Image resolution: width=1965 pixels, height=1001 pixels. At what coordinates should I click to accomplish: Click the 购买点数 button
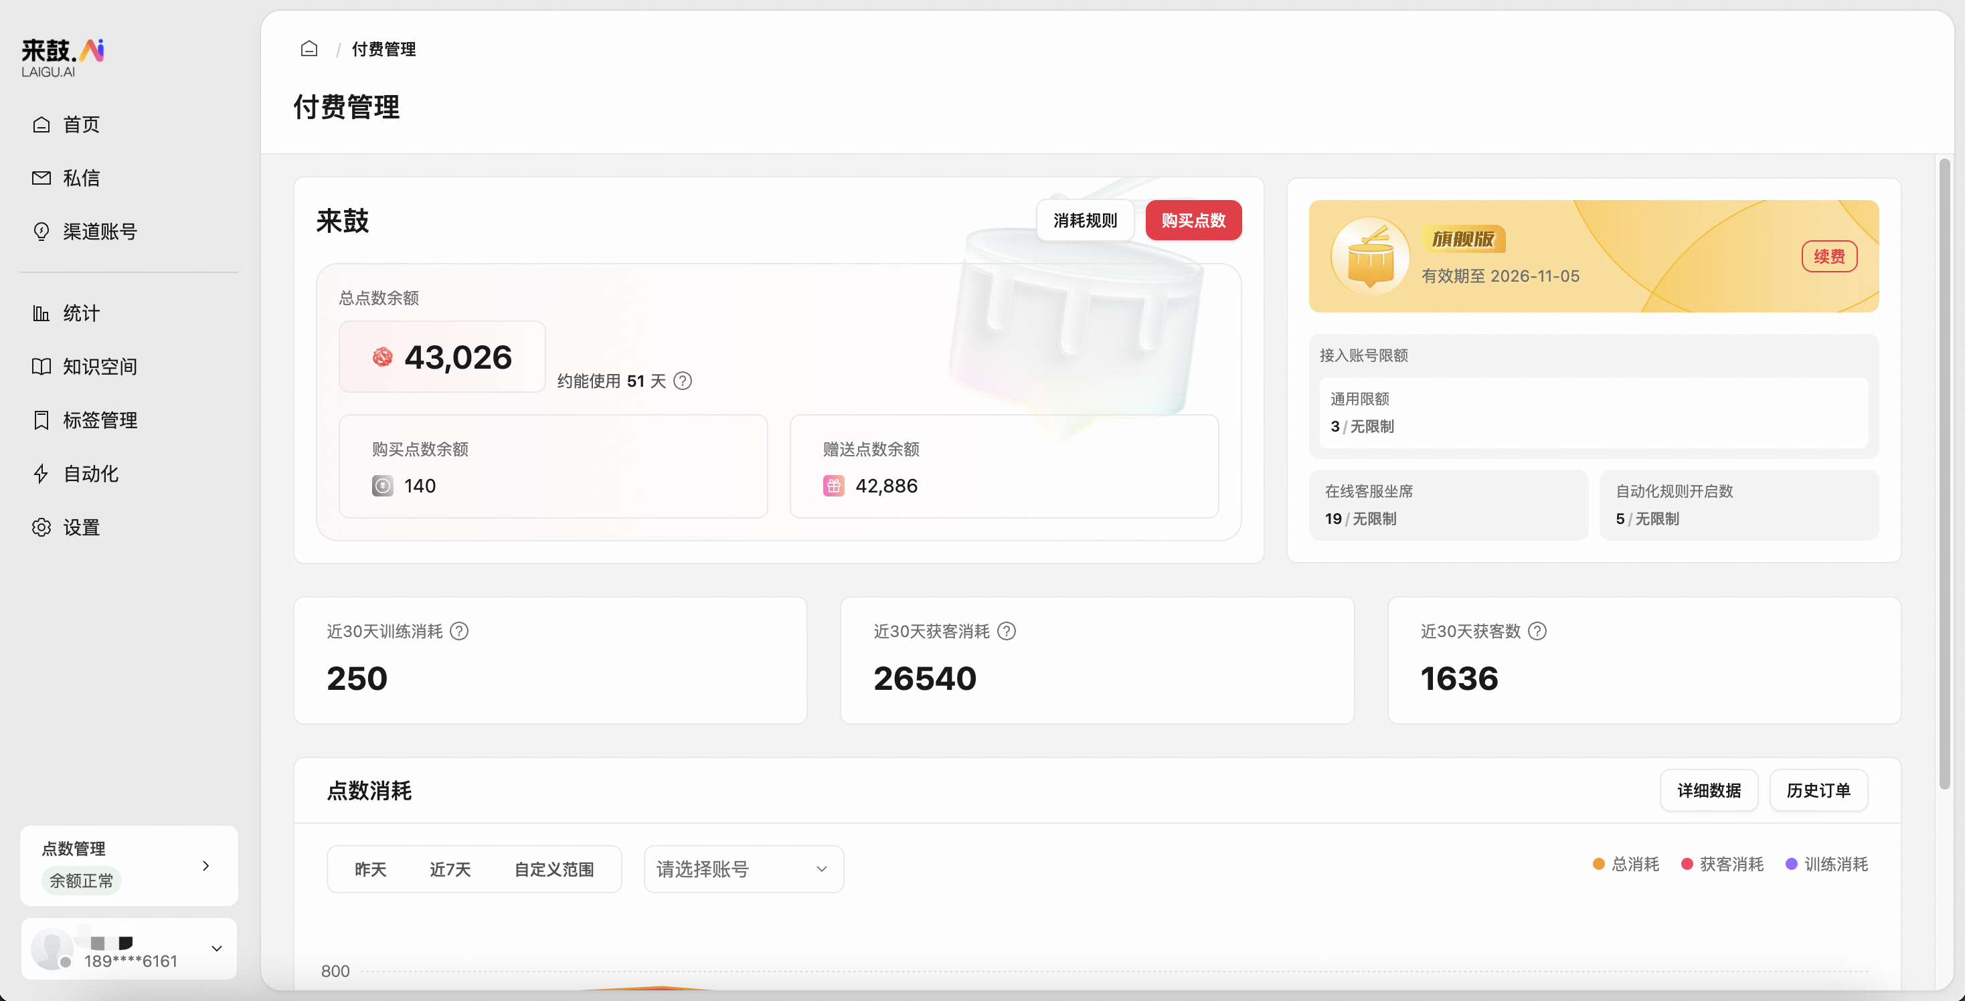click(1192, 220)
